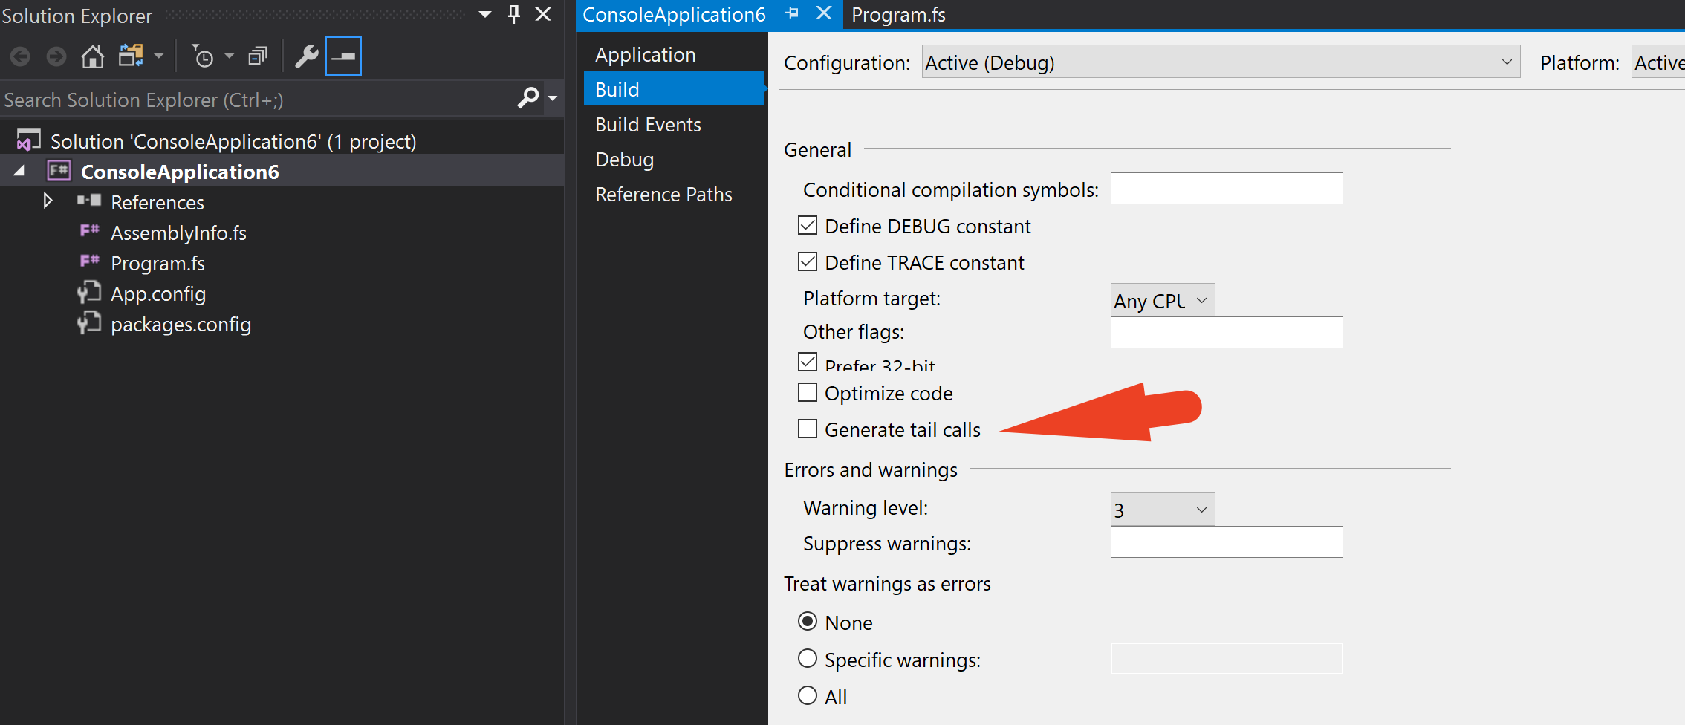Open the Build Events section
The width and height of the screenshot is (1685, 725).
(x=648, y=124)
